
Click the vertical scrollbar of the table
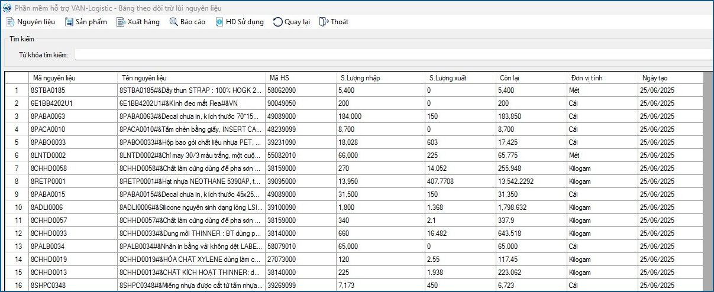click(707, 181)
